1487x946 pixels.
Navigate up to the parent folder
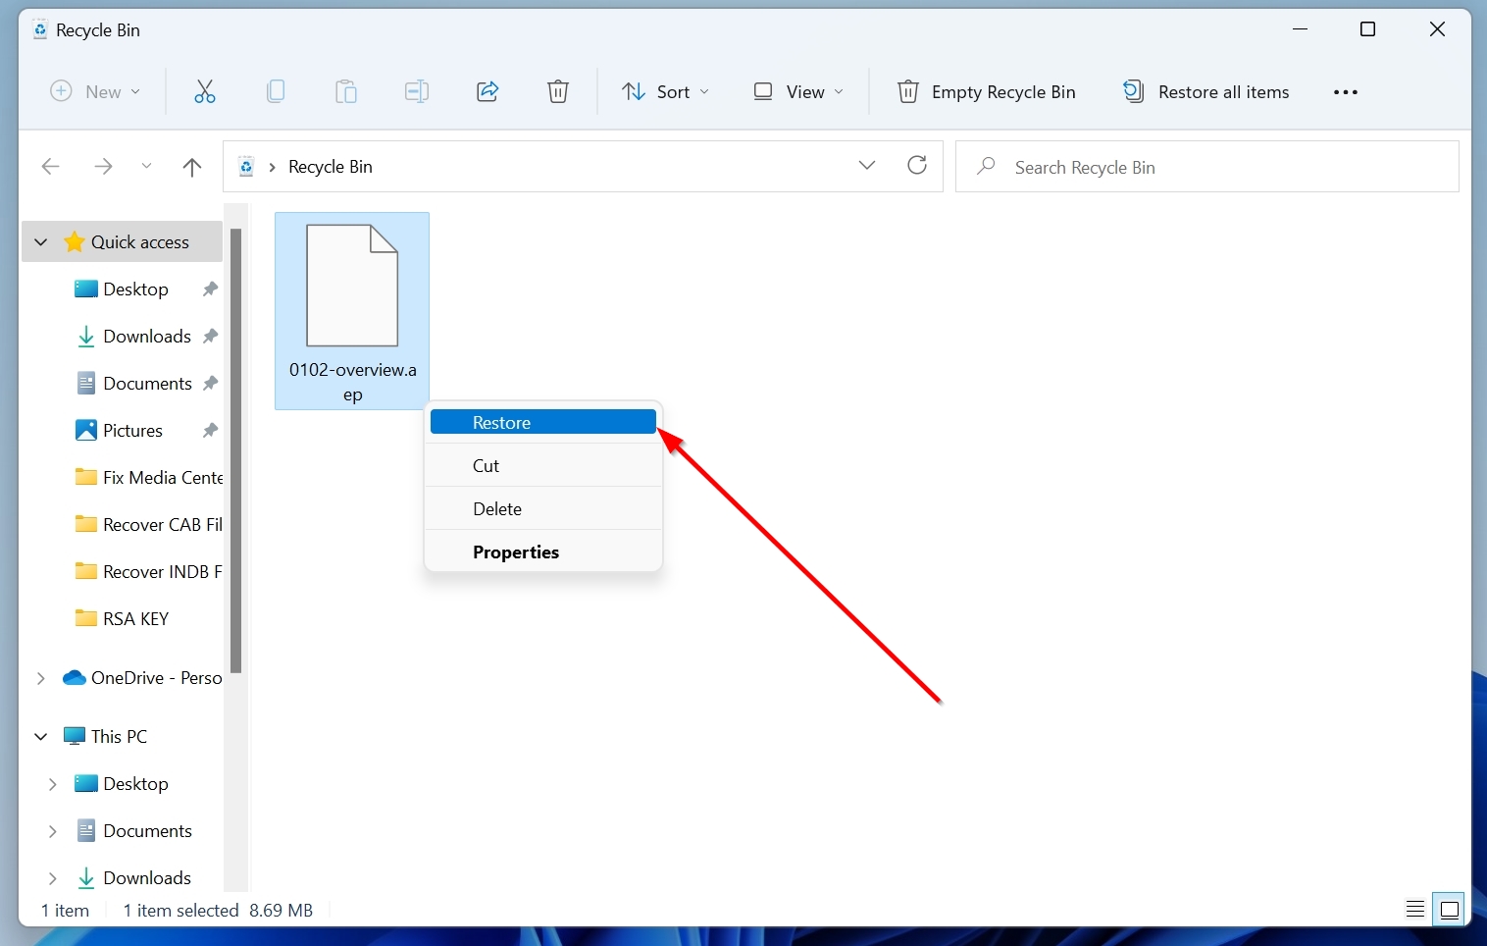pyautogui.click(x=191, y=167)
